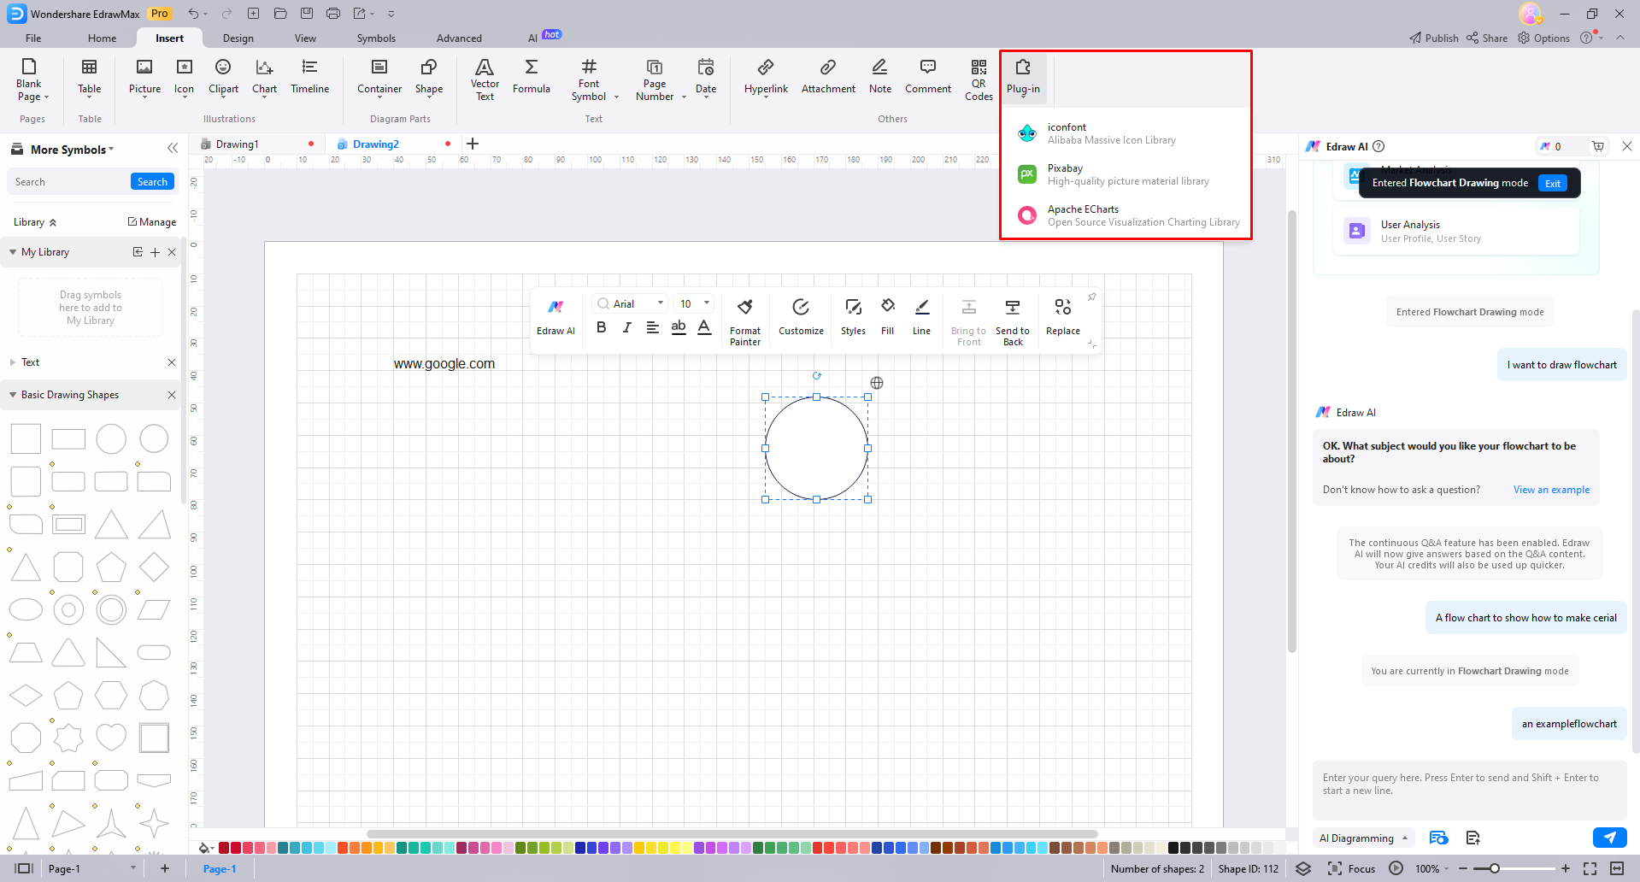The width and height of the screenshot is (1640, 882).
Task: Toggle the continuous Q&A chat switch icon
Action: click(x=1438, y=838)
